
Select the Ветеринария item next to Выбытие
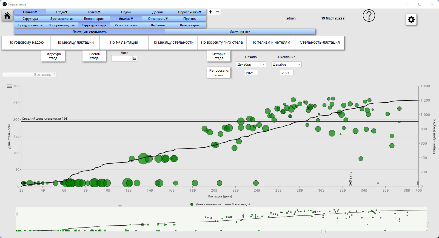pyautogui.click(x=190, y=25)
